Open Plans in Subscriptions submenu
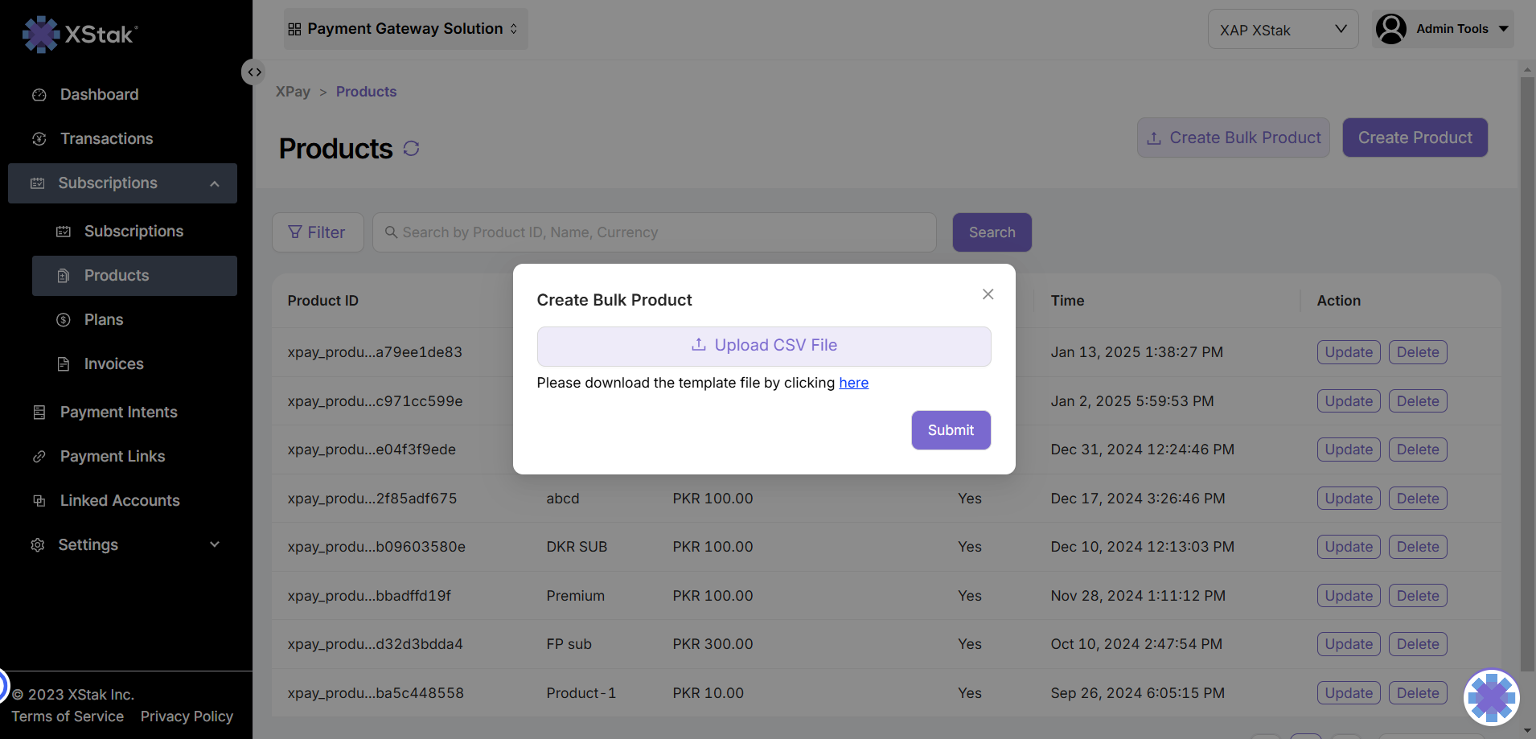1536x739 pixels. [x=104, y=320]
